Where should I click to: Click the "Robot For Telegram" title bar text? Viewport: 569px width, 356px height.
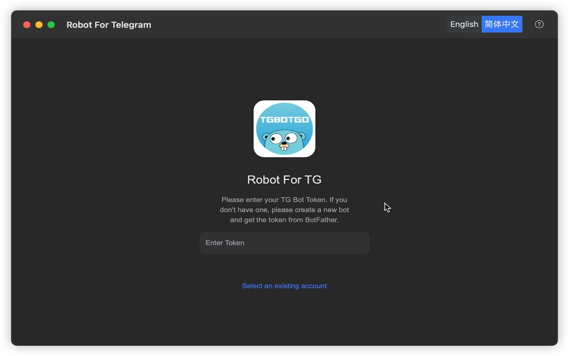108,25
